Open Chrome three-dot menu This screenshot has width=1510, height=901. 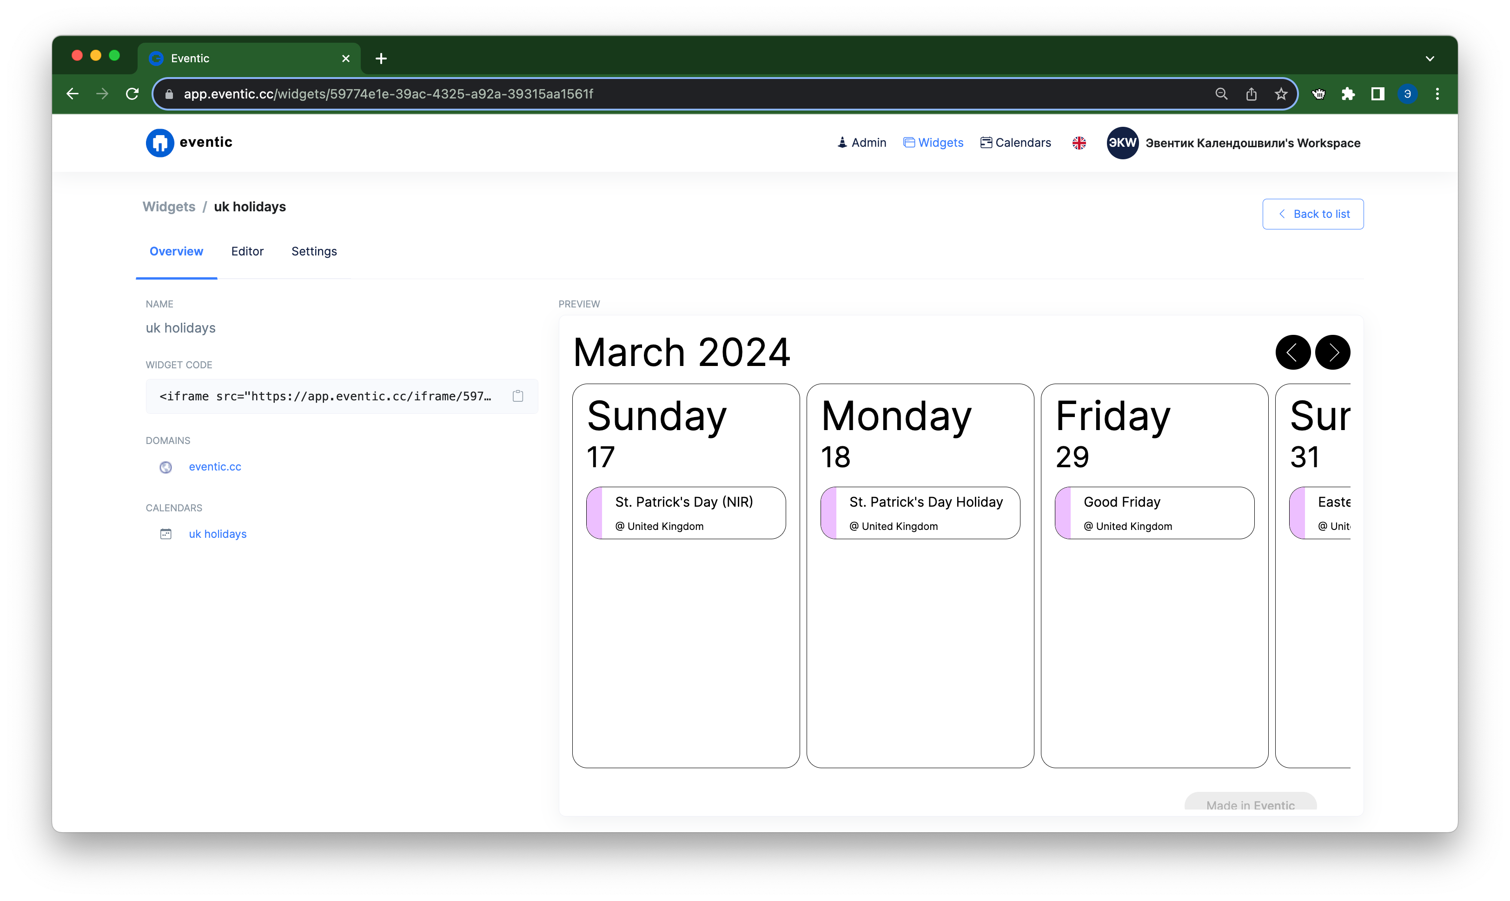[1437, 93]
